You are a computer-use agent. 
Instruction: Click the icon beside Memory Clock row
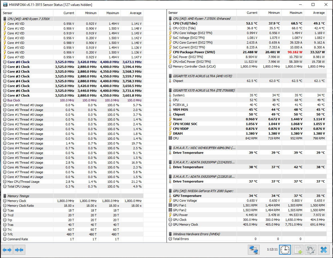[5, 201]
